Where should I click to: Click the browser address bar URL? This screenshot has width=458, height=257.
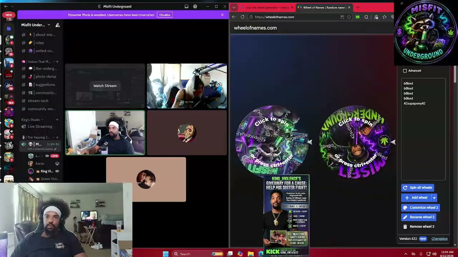274,17
